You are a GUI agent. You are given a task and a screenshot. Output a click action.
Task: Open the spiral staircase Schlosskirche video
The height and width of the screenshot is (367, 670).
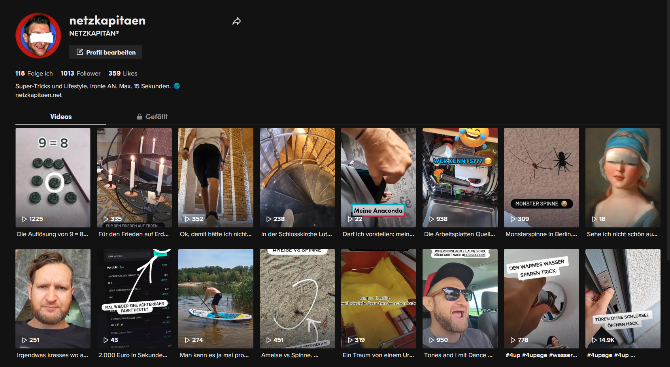297,177
